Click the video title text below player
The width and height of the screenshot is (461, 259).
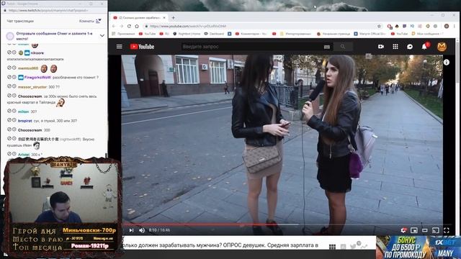pos(220,245)
